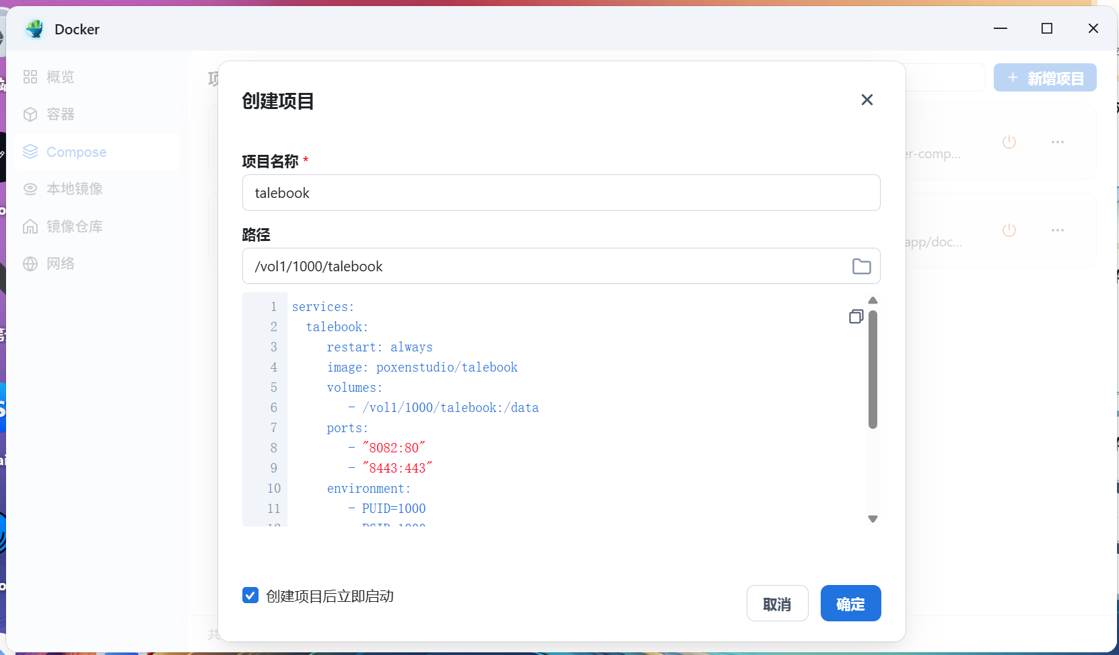Uncheck 创建项目后立即启动
The width and height of the screenshot is (1119, 655).
click(250, 595)
